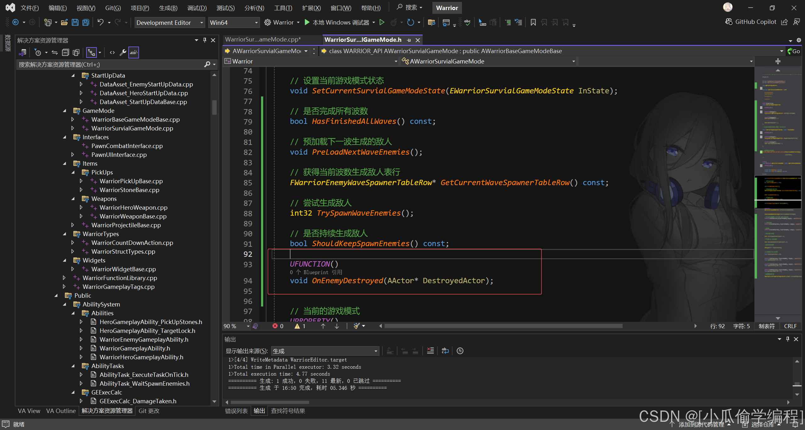Click the green Go button at top right

pyautogui.click(x=794, y=51)
